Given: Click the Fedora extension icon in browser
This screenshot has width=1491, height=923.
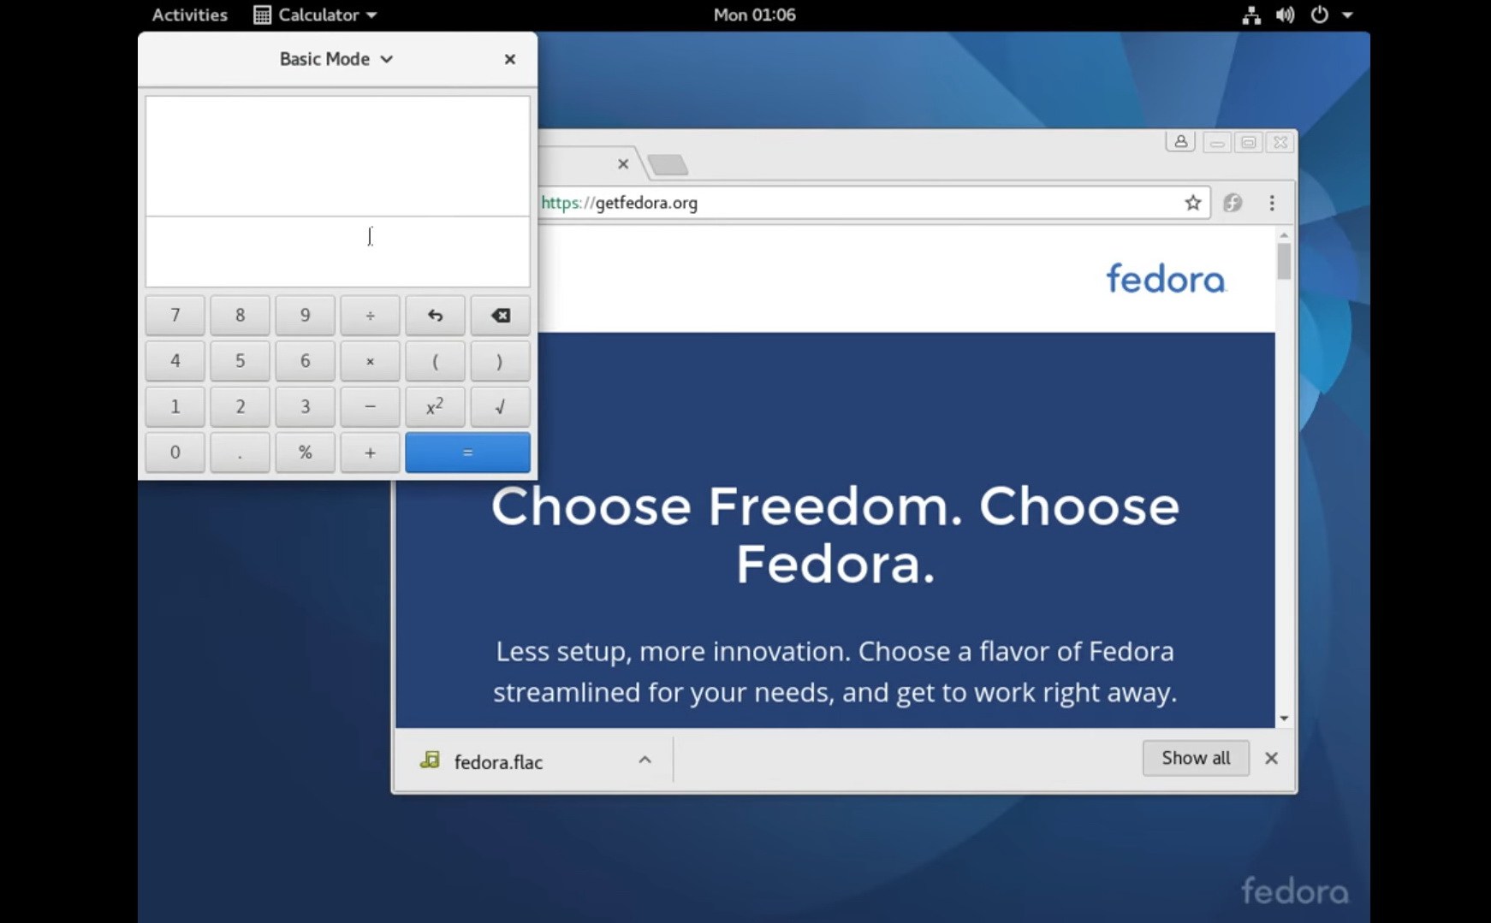Looking at the screenshot, I should (1233, 203).
